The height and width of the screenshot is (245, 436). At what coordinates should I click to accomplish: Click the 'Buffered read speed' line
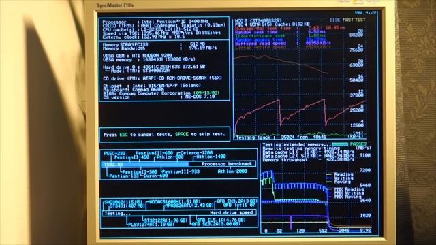click(x=283, y=44)
